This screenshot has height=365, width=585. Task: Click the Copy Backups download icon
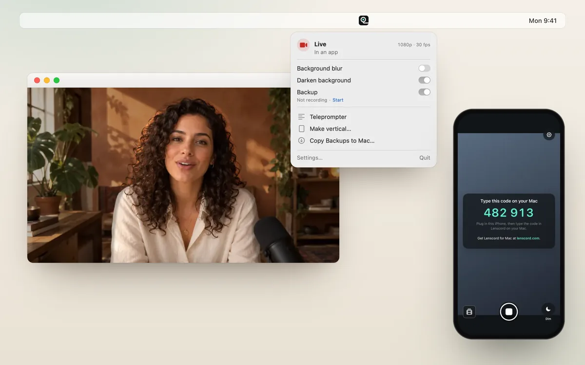point(301,141)
